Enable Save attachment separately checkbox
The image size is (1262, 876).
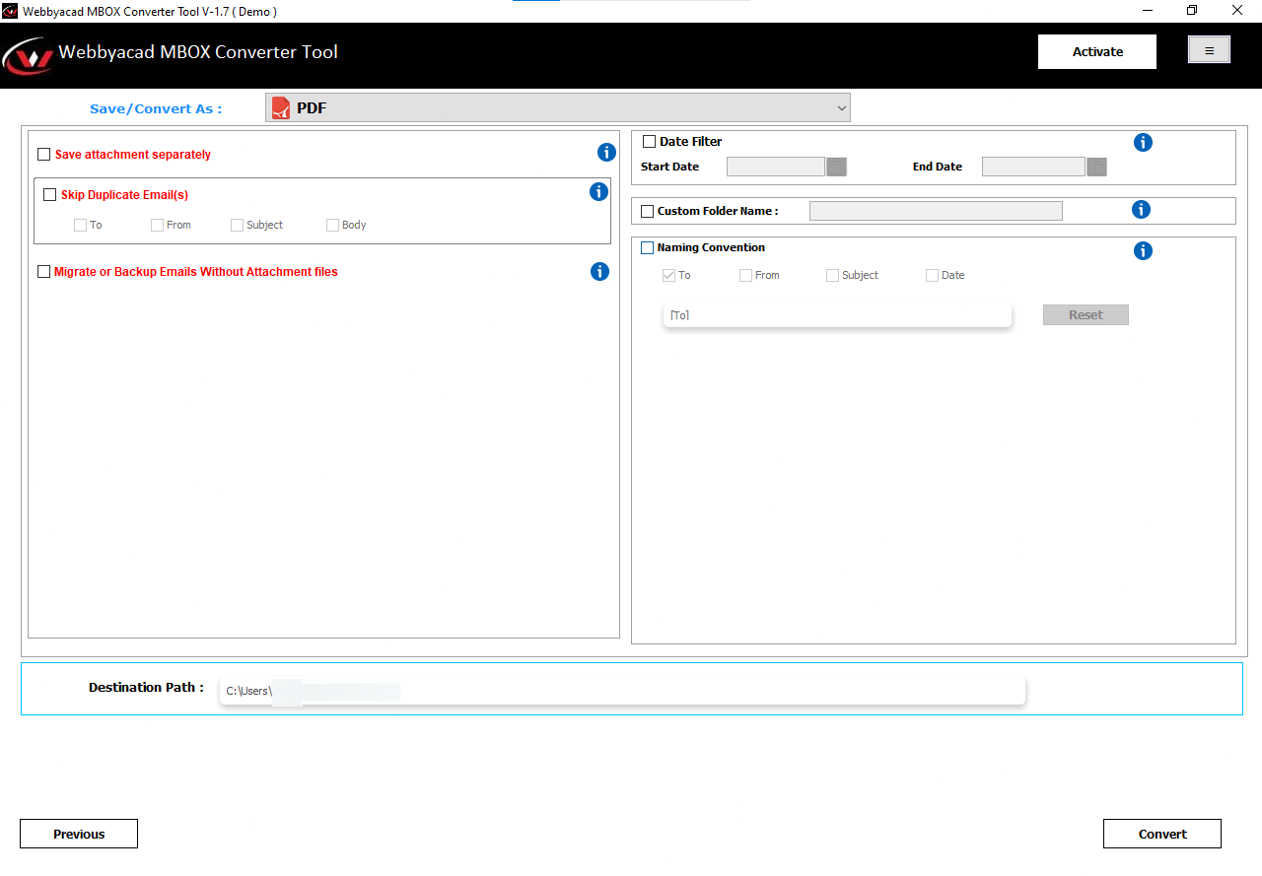[x=44, y=155]
